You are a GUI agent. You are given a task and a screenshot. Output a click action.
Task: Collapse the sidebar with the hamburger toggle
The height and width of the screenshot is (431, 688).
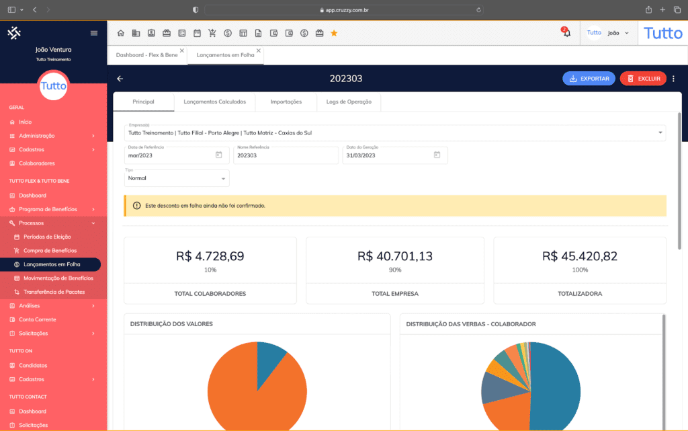(x=93, y=32)
